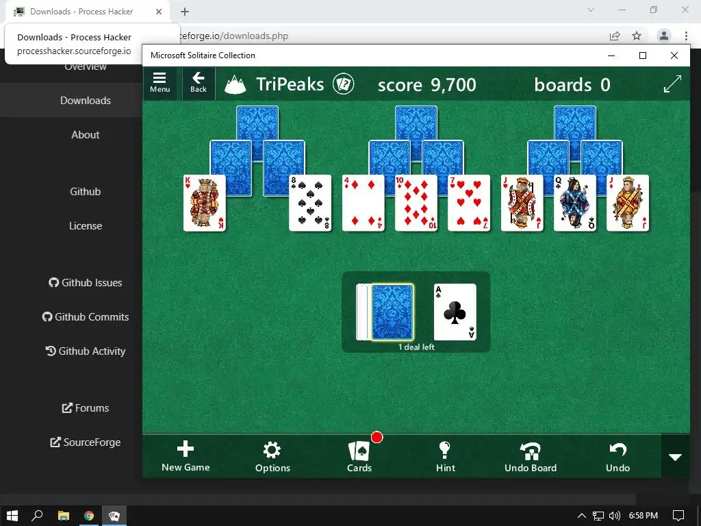Maximize the Solitaire Collection window
701x526 pixels.
[x=642, y=55]
